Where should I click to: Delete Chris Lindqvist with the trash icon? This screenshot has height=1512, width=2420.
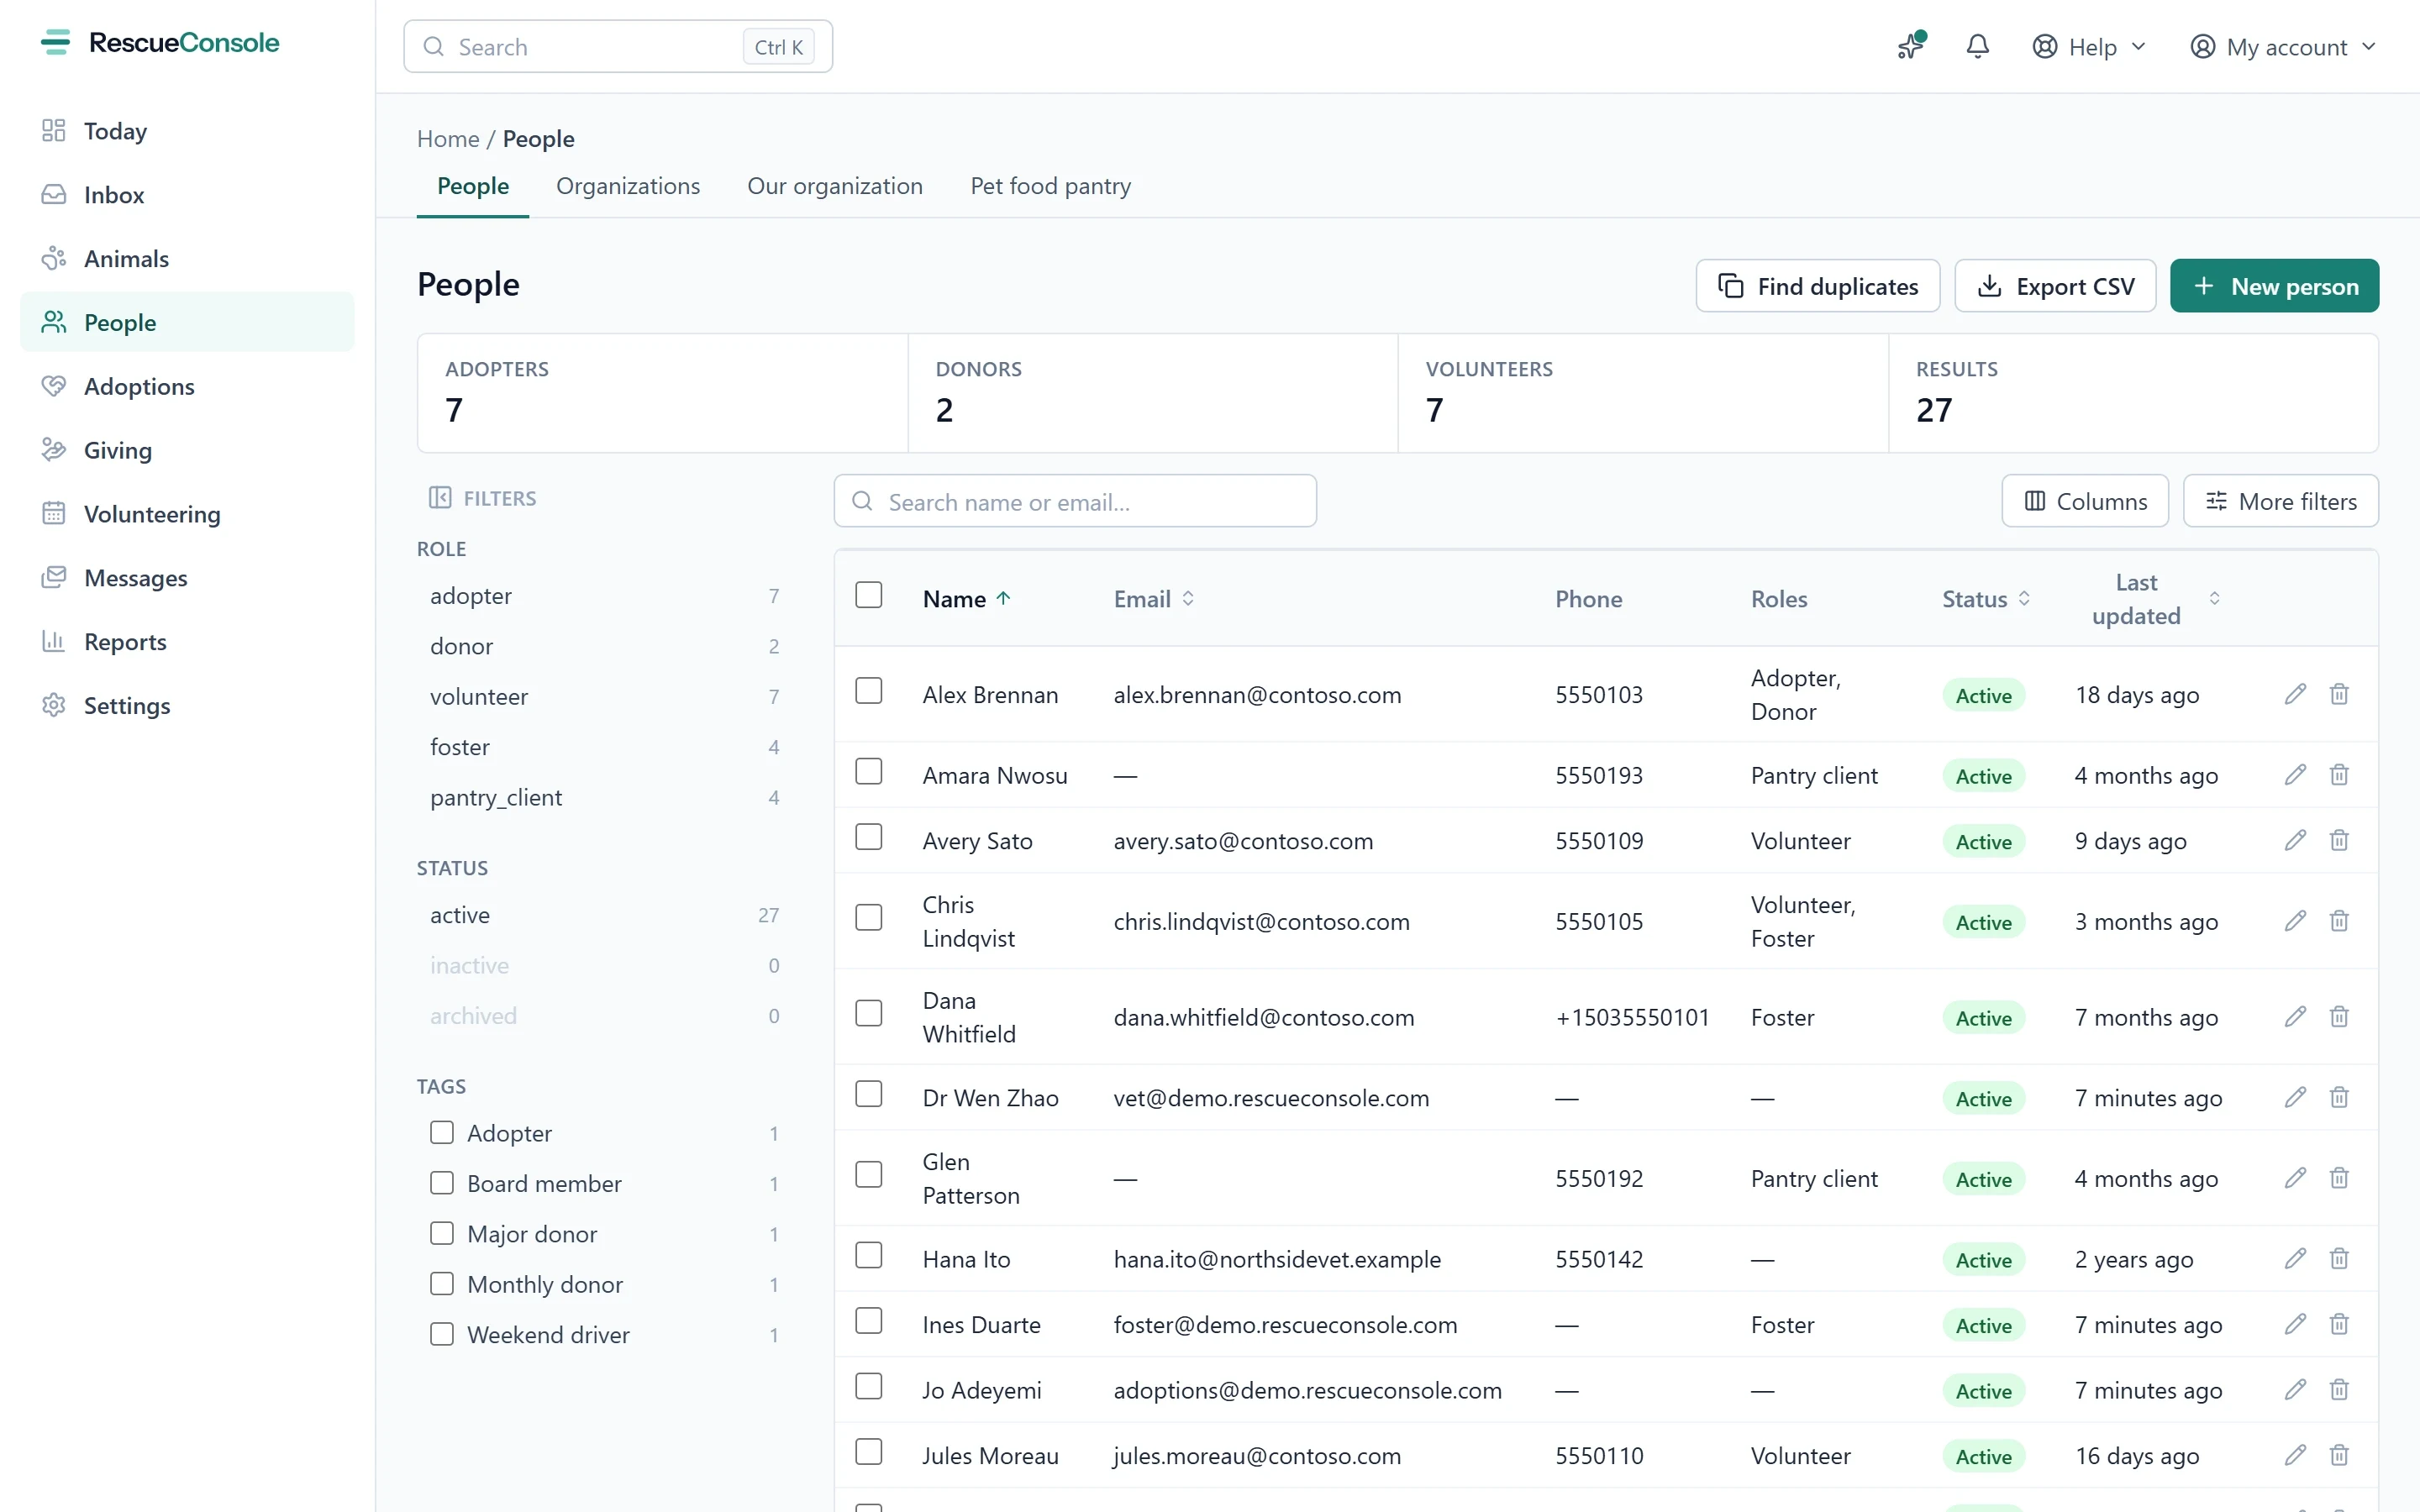(x=2339, y=921)
